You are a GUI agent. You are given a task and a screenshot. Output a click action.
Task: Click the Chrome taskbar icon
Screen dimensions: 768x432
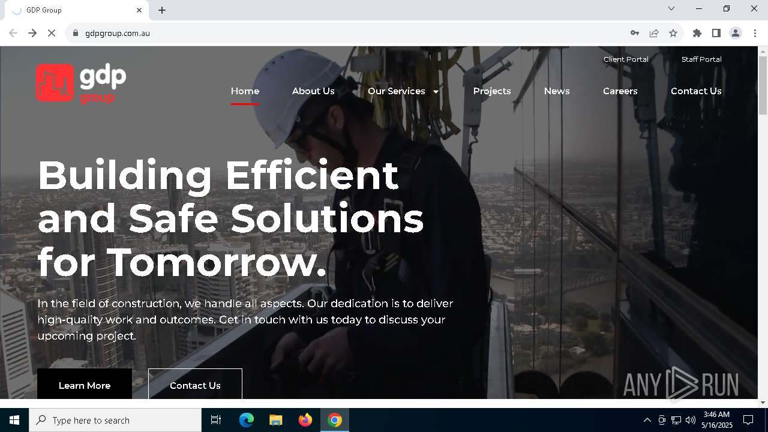(x=335, y=420)
